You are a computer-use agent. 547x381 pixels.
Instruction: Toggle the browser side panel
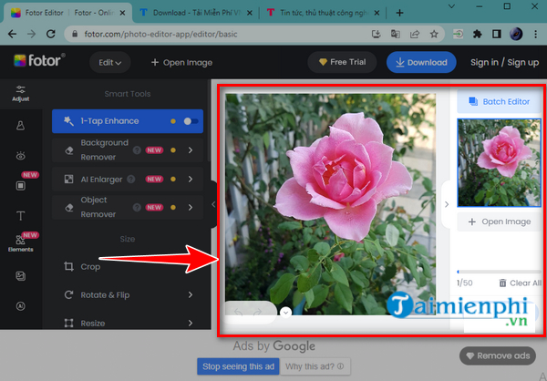497,34
